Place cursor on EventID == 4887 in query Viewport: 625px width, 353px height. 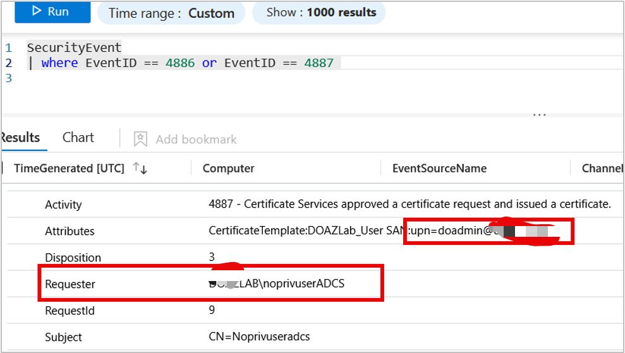coord(279,63)
